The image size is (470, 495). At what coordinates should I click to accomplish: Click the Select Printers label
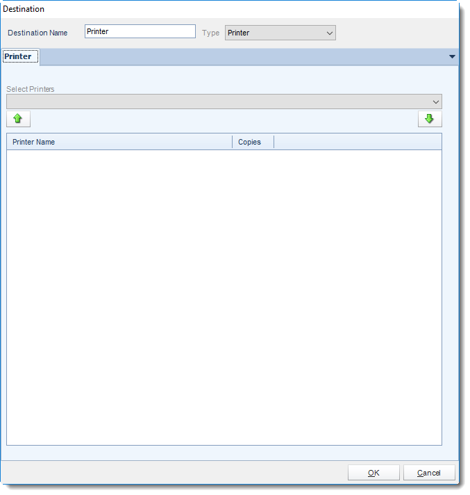pyautogui.click(x=31, y=89)
